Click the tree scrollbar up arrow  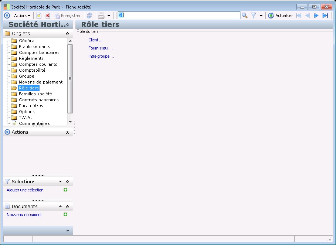click(x=70, y=41)
